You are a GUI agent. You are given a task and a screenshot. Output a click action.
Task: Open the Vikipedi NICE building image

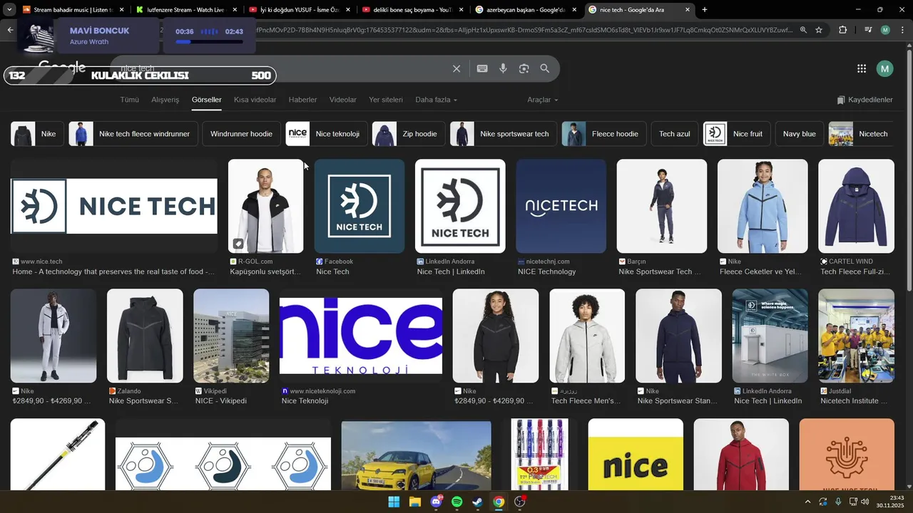(x=231, y=336)
